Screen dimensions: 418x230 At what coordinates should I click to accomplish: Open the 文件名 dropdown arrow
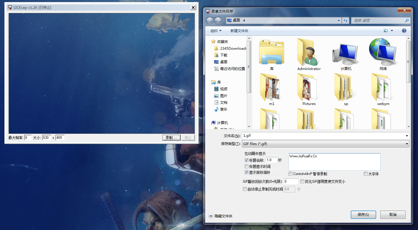[407, 136]
